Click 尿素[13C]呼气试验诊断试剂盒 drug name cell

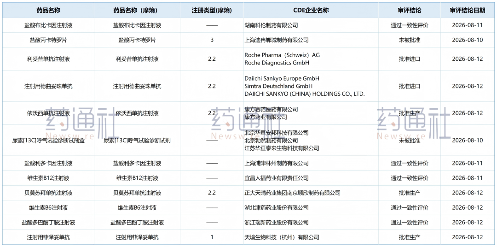(48, 141)
